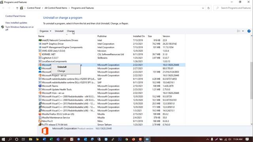Viewport: 253px width, 142px height.
Task: Click Control Panel in the breadcrumb
Action: pyautogui.click(x=34, y=8)
